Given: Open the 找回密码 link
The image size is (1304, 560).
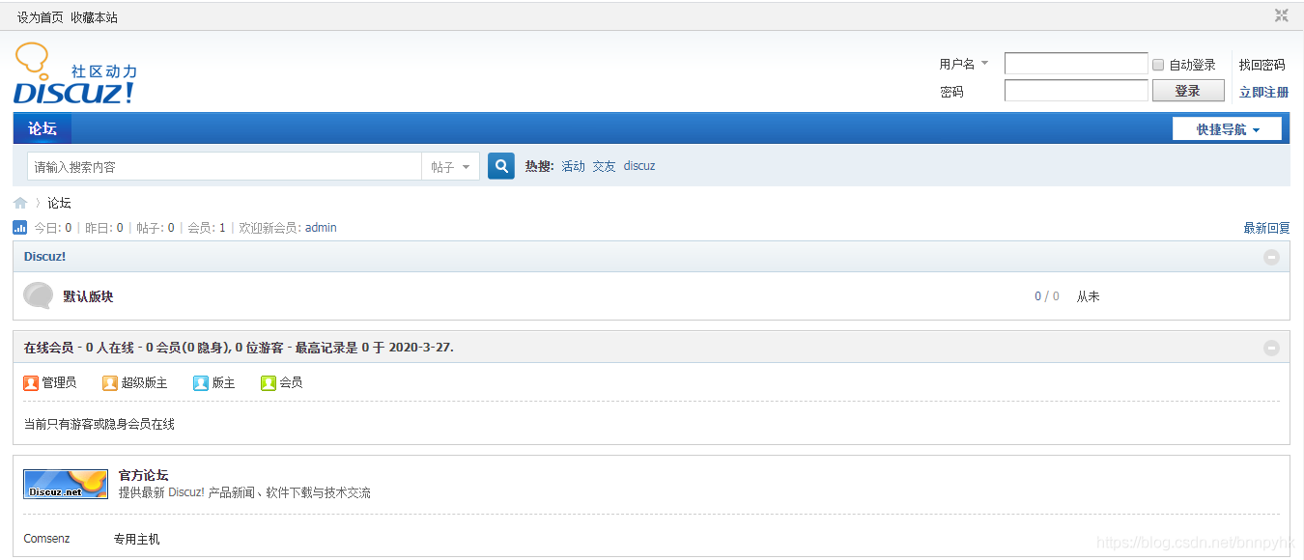Looking at the screenshot, I should (x=1262, y=65).
